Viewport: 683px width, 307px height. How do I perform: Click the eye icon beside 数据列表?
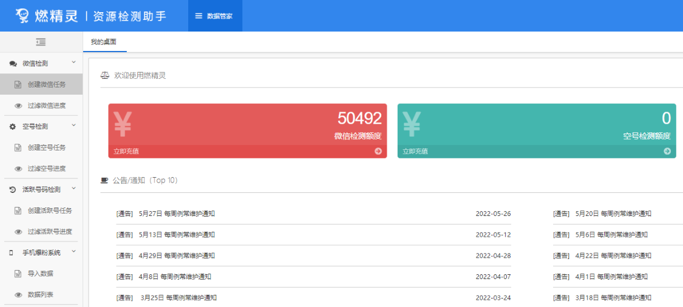click(x=18, y=295)
